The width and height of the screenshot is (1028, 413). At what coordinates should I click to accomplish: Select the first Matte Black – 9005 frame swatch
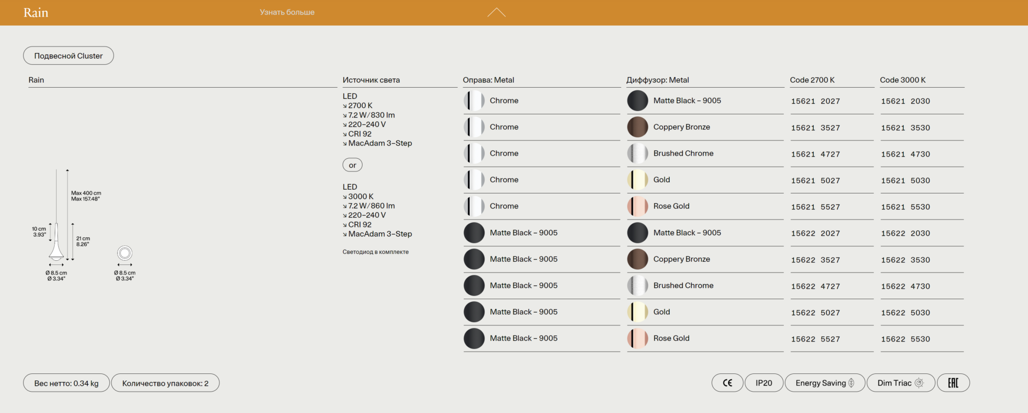click(x=474, y=233)
